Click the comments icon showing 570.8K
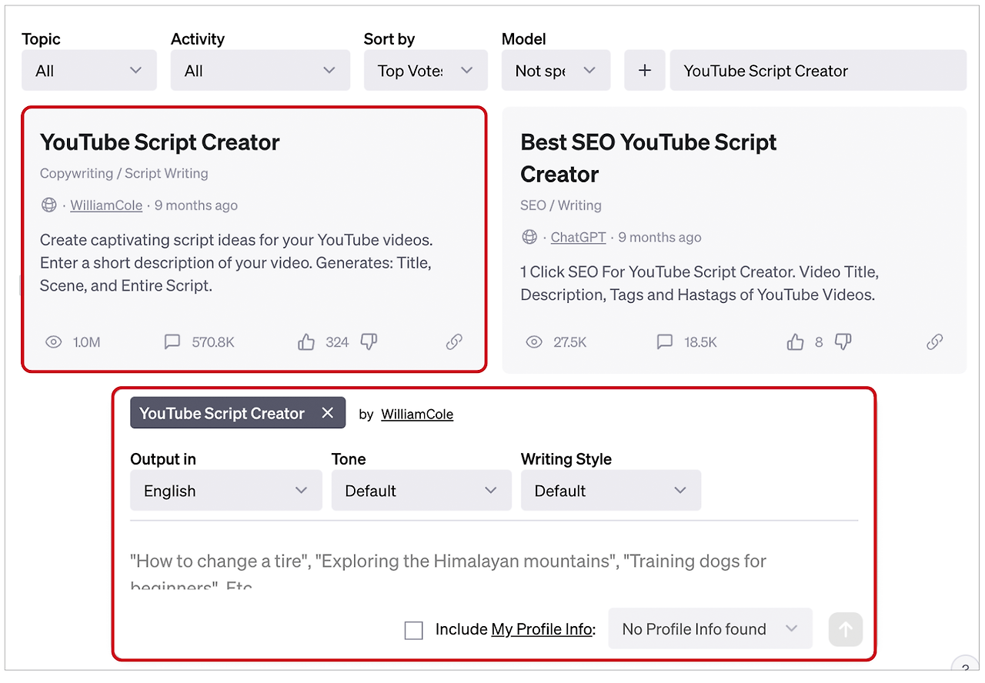985x683 pixels. click(x=172, y=342)
